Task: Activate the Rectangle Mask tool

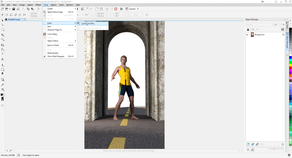Action: coord(2,29)
